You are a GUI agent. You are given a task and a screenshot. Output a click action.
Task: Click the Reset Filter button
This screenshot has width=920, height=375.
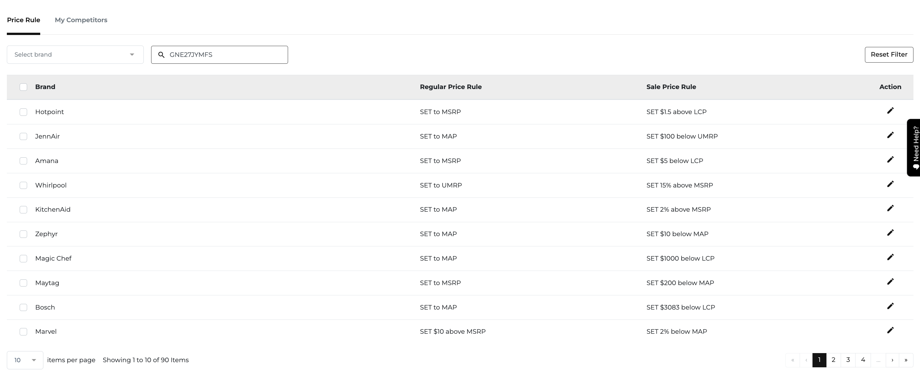point(889,55)
